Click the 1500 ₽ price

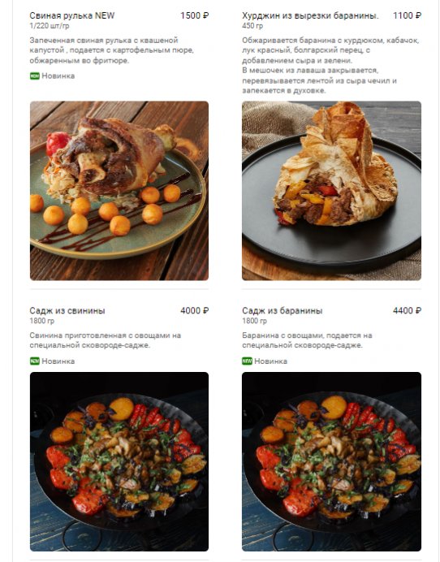pyautogui.click(x=195, y=15)
